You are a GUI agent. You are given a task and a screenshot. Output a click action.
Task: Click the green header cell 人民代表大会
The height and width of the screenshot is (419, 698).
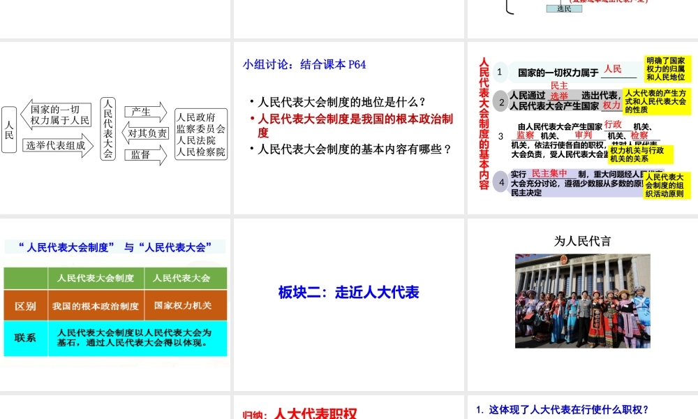[x=185, y=279]
